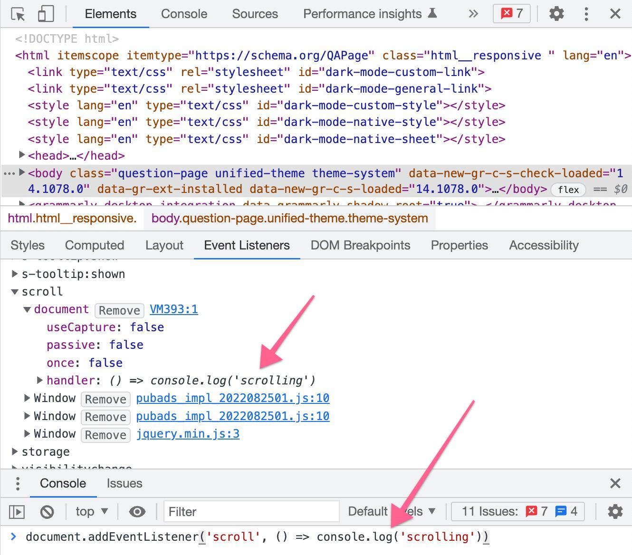Open the console drawer three-dot menu
632x555 pixels.
pyautogui.click(x=18, y=483)
